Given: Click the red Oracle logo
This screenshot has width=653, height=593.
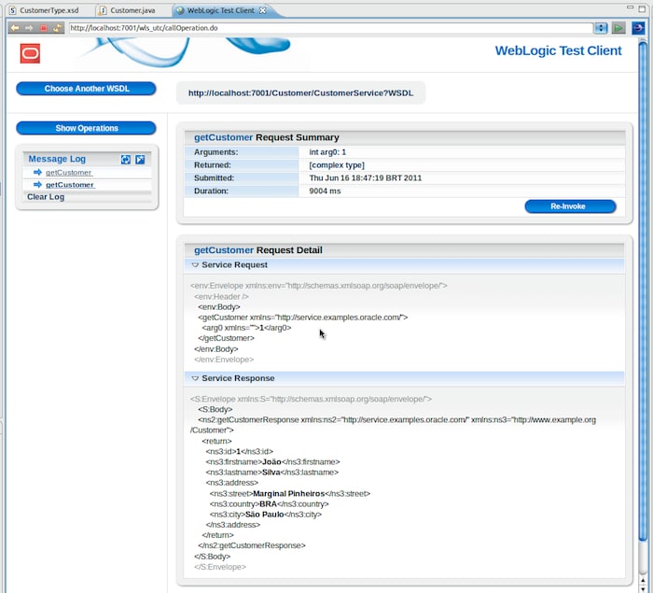Looking at the screenshot, I should click(x=30, y=53).
